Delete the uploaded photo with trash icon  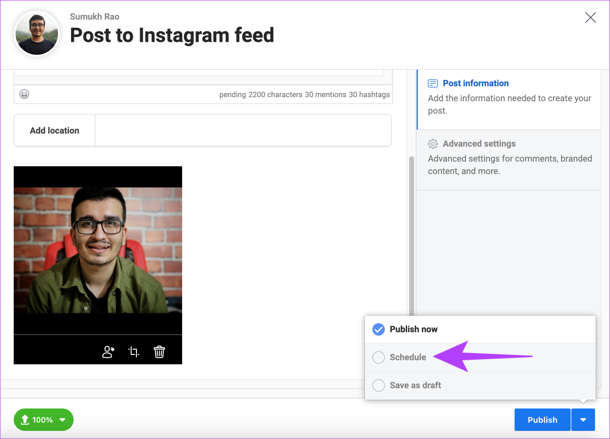pos(159,352)
